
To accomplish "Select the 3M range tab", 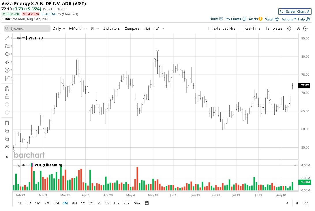I will click(x=56, y=203).
